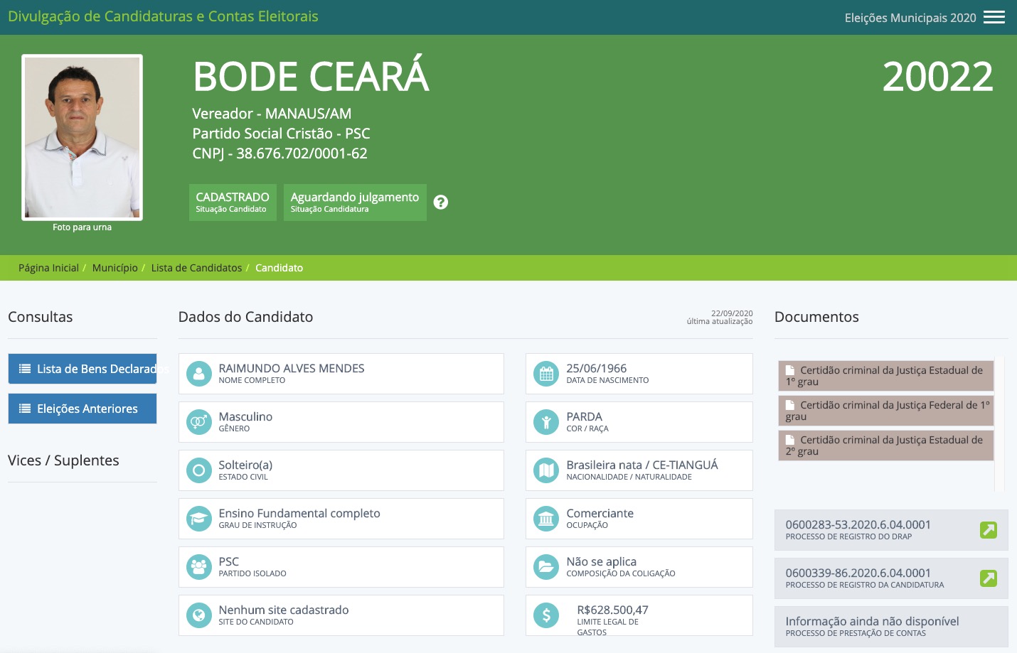1017x653 pixels.
Task: Click the person icon beside Raimundo Alves Mendes
Action: coord(198,373)
